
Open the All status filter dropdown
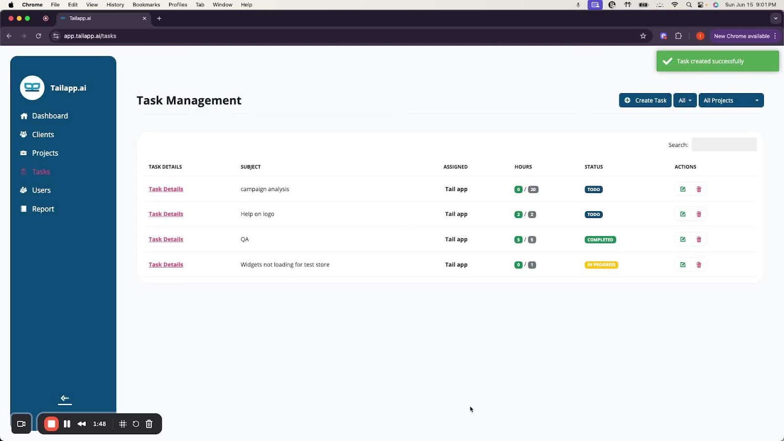(x=685, y=100)
